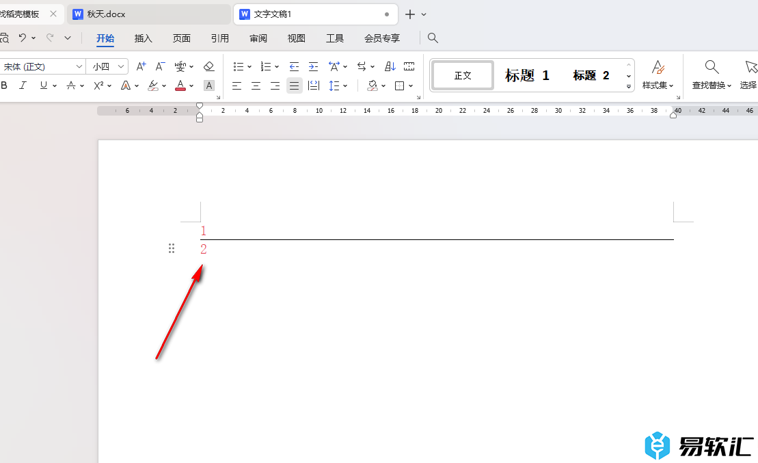Click the paragraph drag handle beside line 2
The width and height of the screenshot is (758, 463).
[x=171, y=249]
